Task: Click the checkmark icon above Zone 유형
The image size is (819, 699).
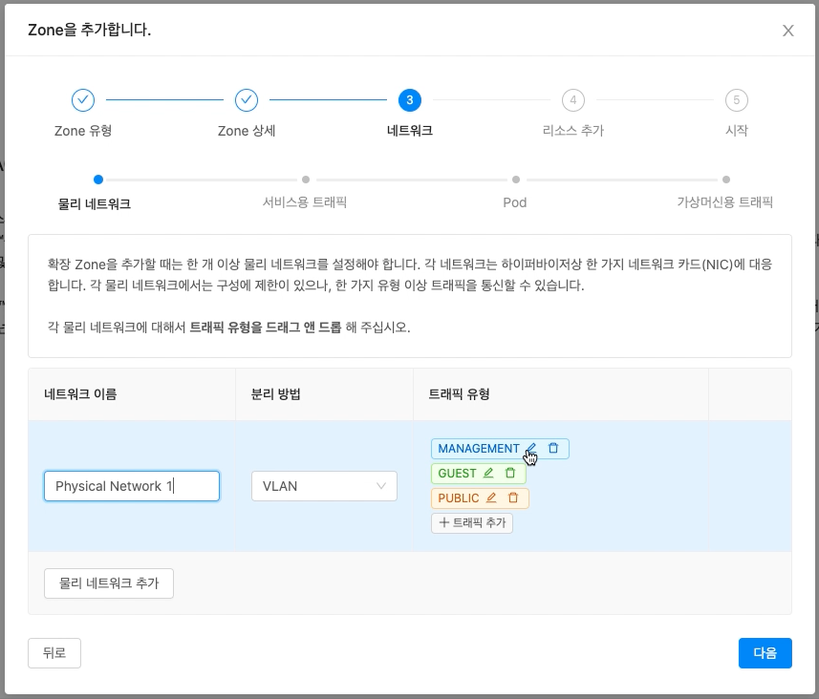Action: [x=82, y=99]
